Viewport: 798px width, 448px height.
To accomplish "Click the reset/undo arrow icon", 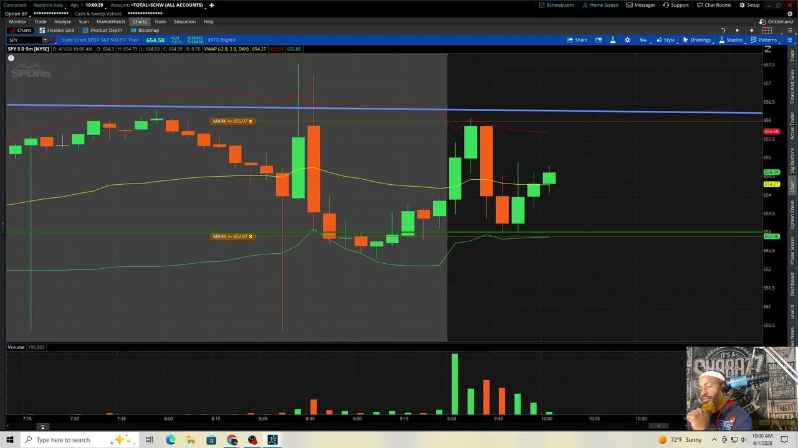I will click(723, 30).
